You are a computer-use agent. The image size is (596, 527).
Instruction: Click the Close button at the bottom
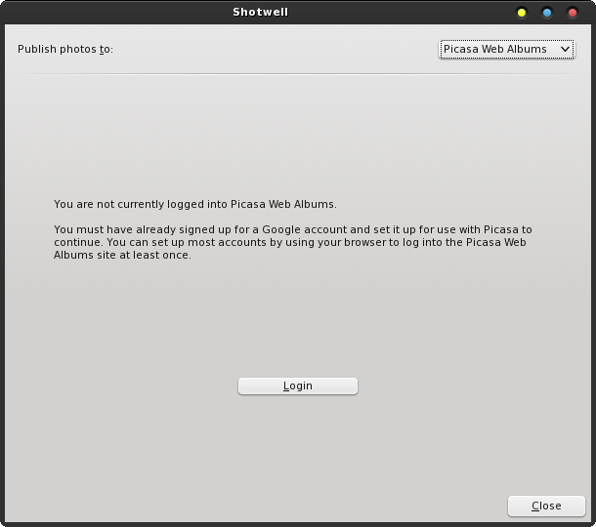tap(546, 506)
